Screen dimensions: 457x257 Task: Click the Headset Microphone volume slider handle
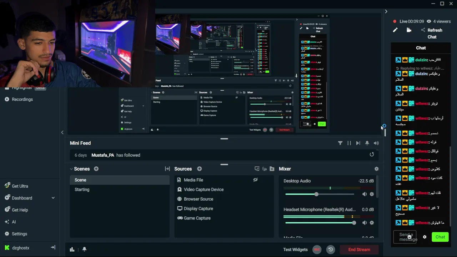(354, 223)
